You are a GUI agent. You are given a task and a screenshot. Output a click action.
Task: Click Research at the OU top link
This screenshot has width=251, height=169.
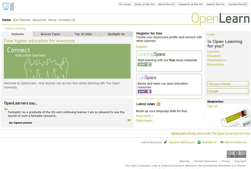191,4
